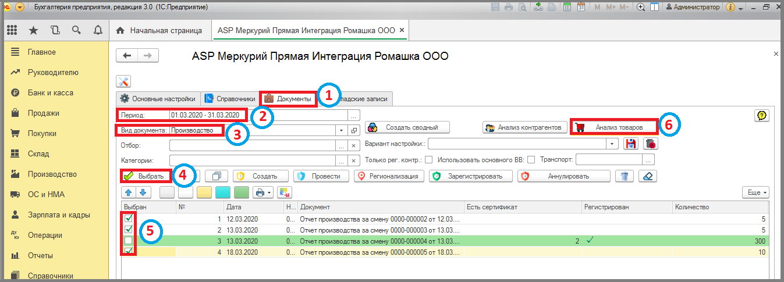Switch to the 'Справочники' tab
The image size is (784, 282).
230,99
